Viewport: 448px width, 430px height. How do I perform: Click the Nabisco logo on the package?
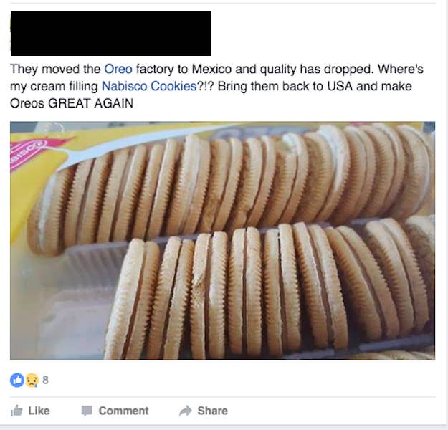pyautogui.click(x=27, y=151)
